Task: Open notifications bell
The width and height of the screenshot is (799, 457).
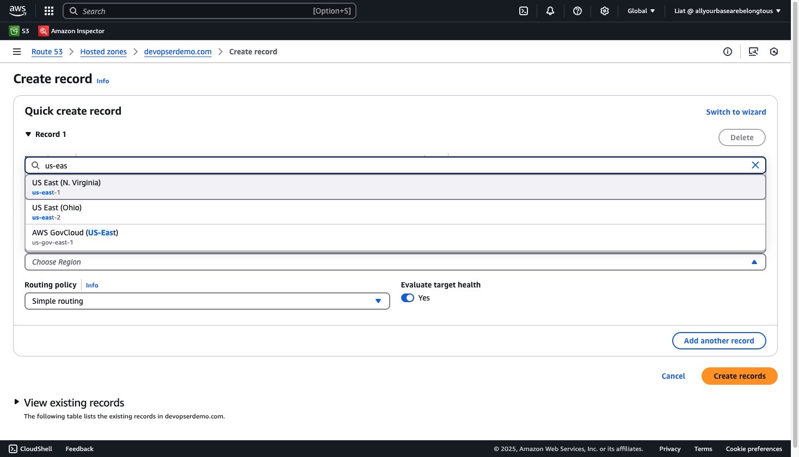Action: click(550, 11)
